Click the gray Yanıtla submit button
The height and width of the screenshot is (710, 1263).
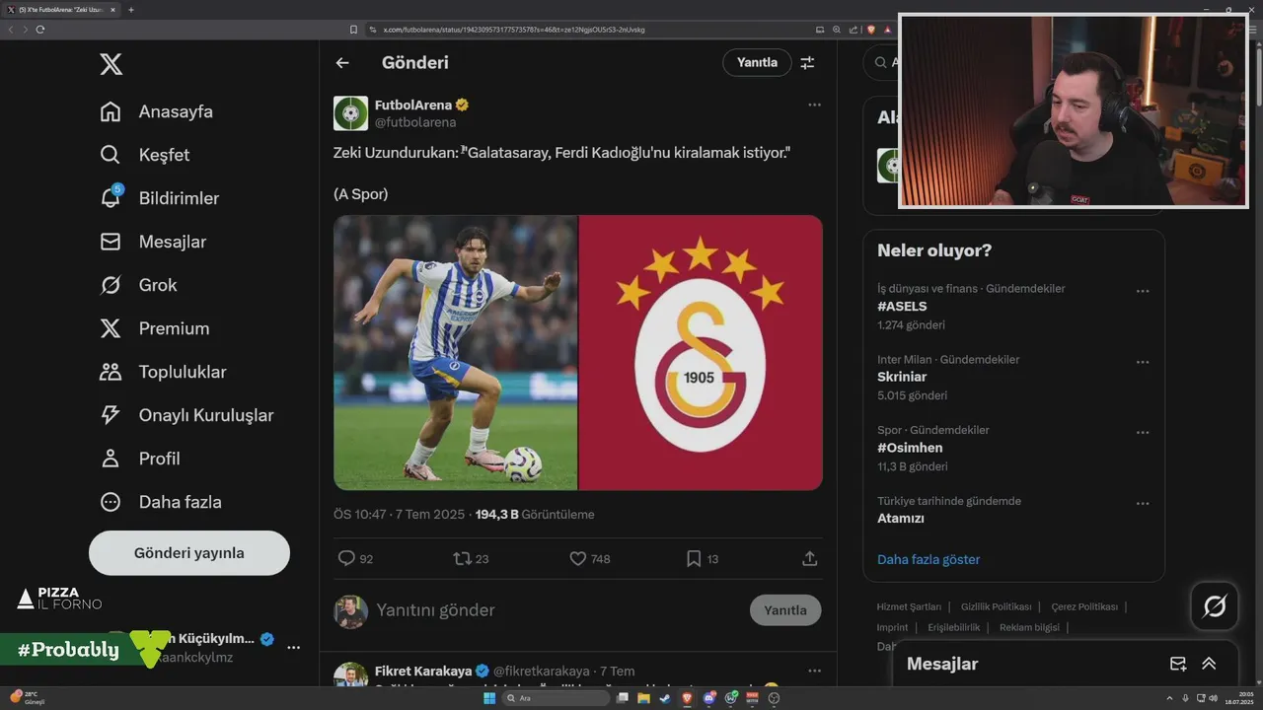(785, 610)
